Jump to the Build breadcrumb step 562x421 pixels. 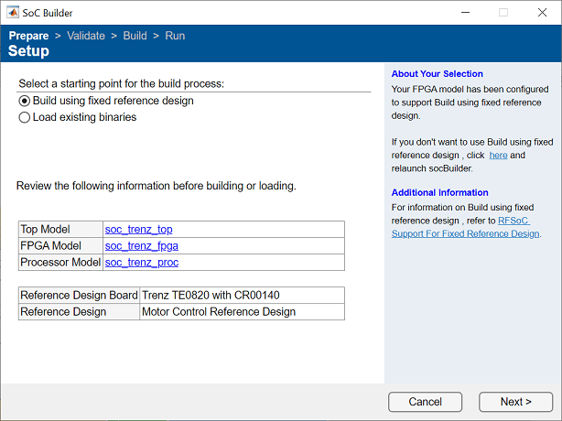click(135, 36)
